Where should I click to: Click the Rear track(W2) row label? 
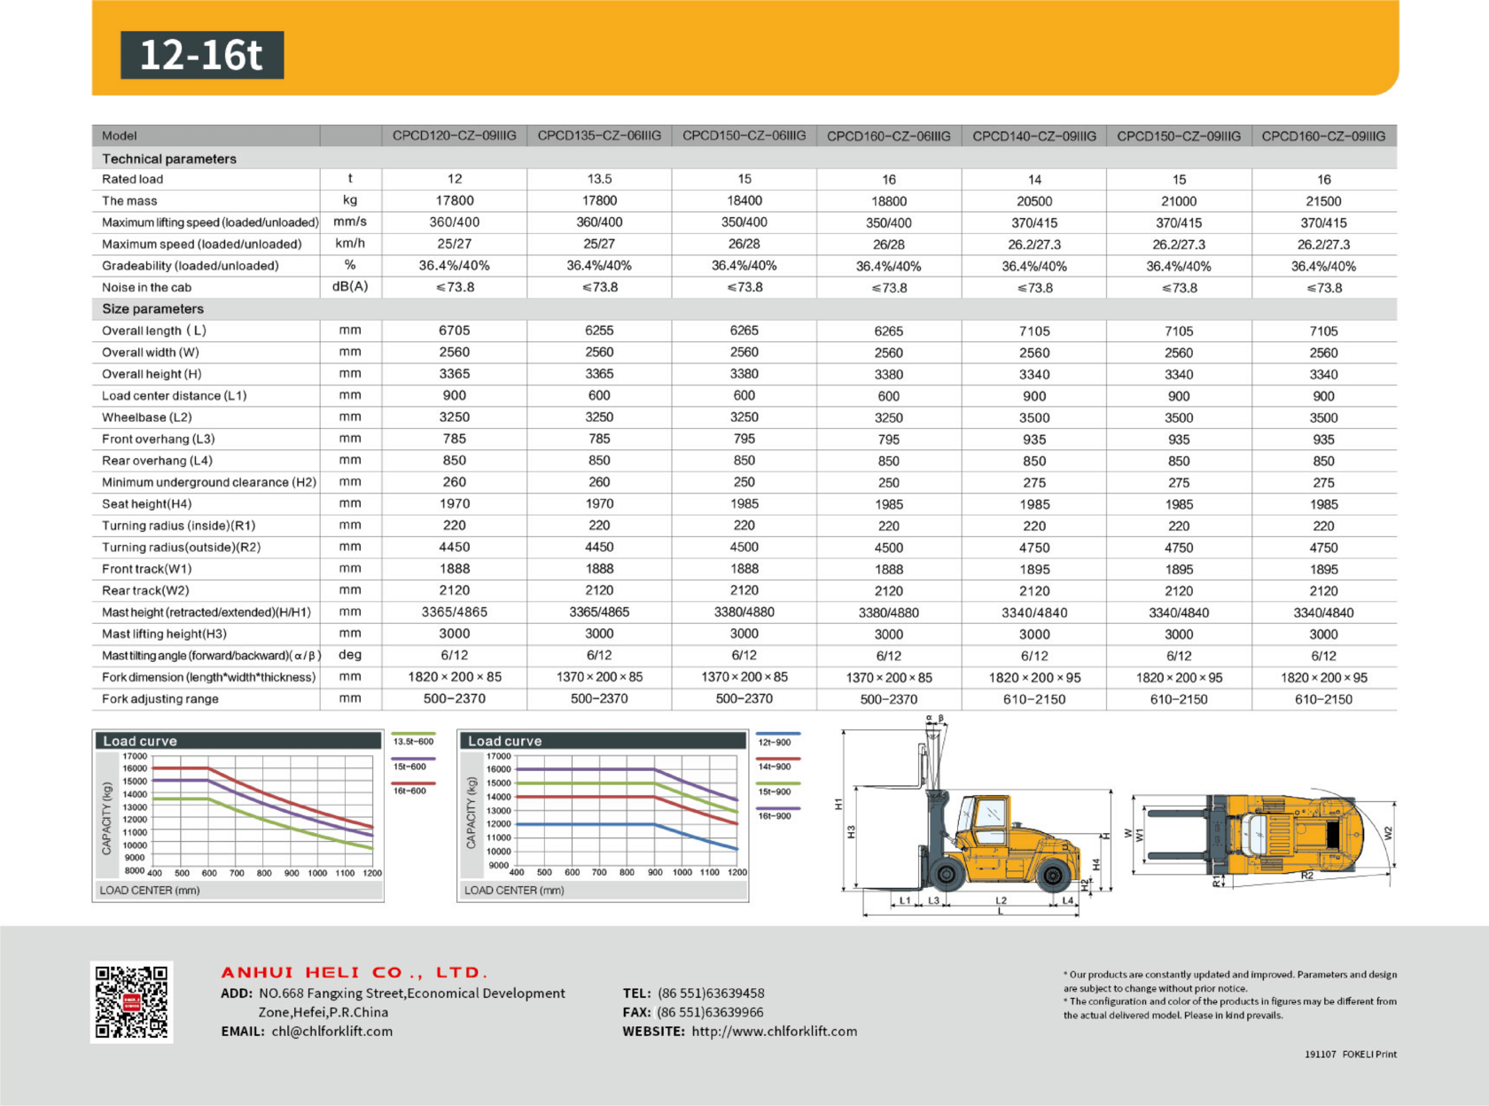(x=145, y=590)
